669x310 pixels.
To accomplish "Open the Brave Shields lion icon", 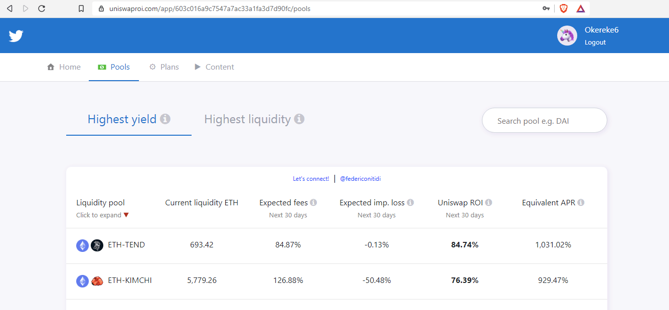I will pos(564,9).
